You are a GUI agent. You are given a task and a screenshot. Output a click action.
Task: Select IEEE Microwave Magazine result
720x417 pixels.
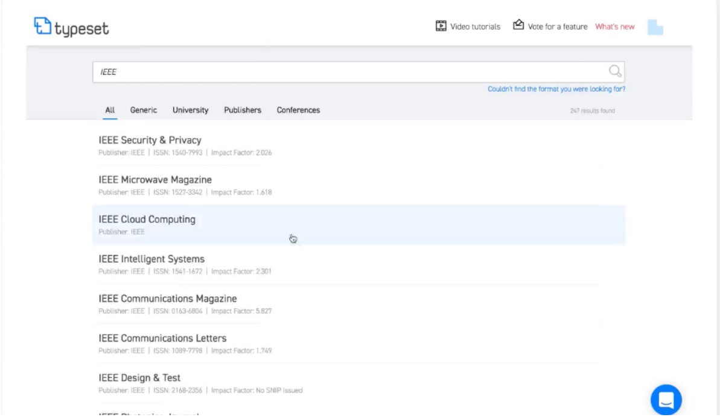pyautogui.click(x=155, y=180)
